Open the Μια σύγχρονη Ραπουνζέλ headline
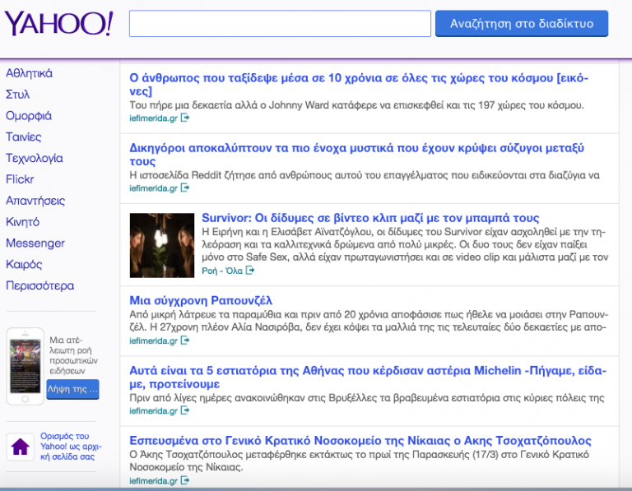Image resolution: width=632 pixels, height=491 pixels. coord(201,300)
